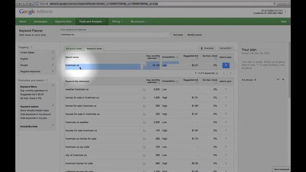
Task: Edit the United States location targeting
Action: (53, 52)
